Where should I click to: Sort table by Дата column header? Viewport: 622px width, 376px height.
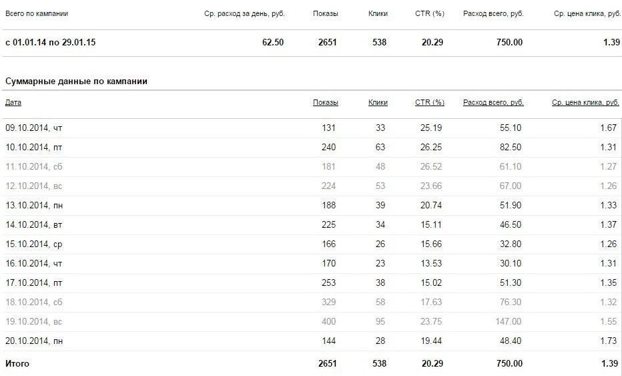pos(13,102)
